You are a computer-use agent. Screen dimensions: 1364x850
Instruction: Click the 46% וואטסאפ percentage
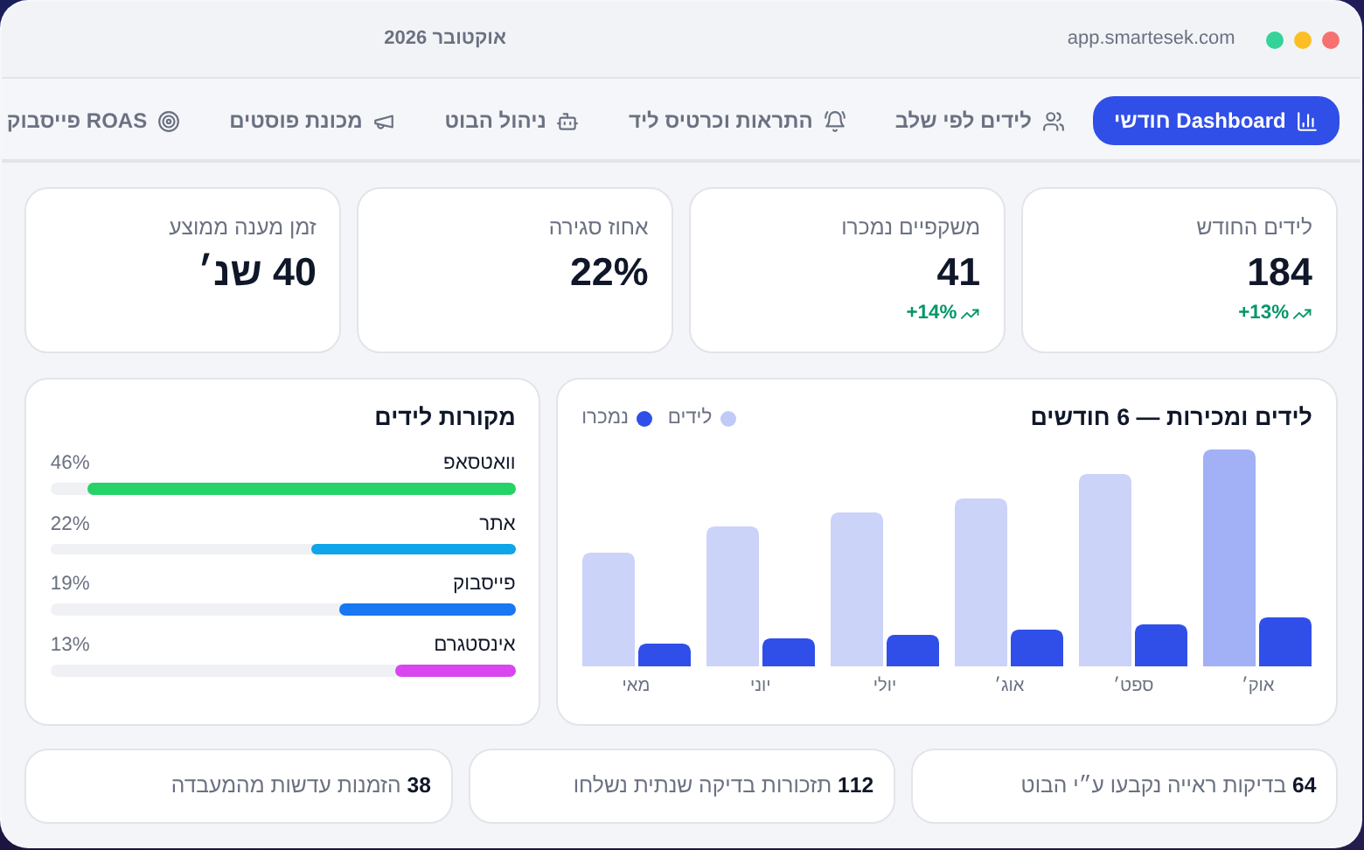pos(70,463)
